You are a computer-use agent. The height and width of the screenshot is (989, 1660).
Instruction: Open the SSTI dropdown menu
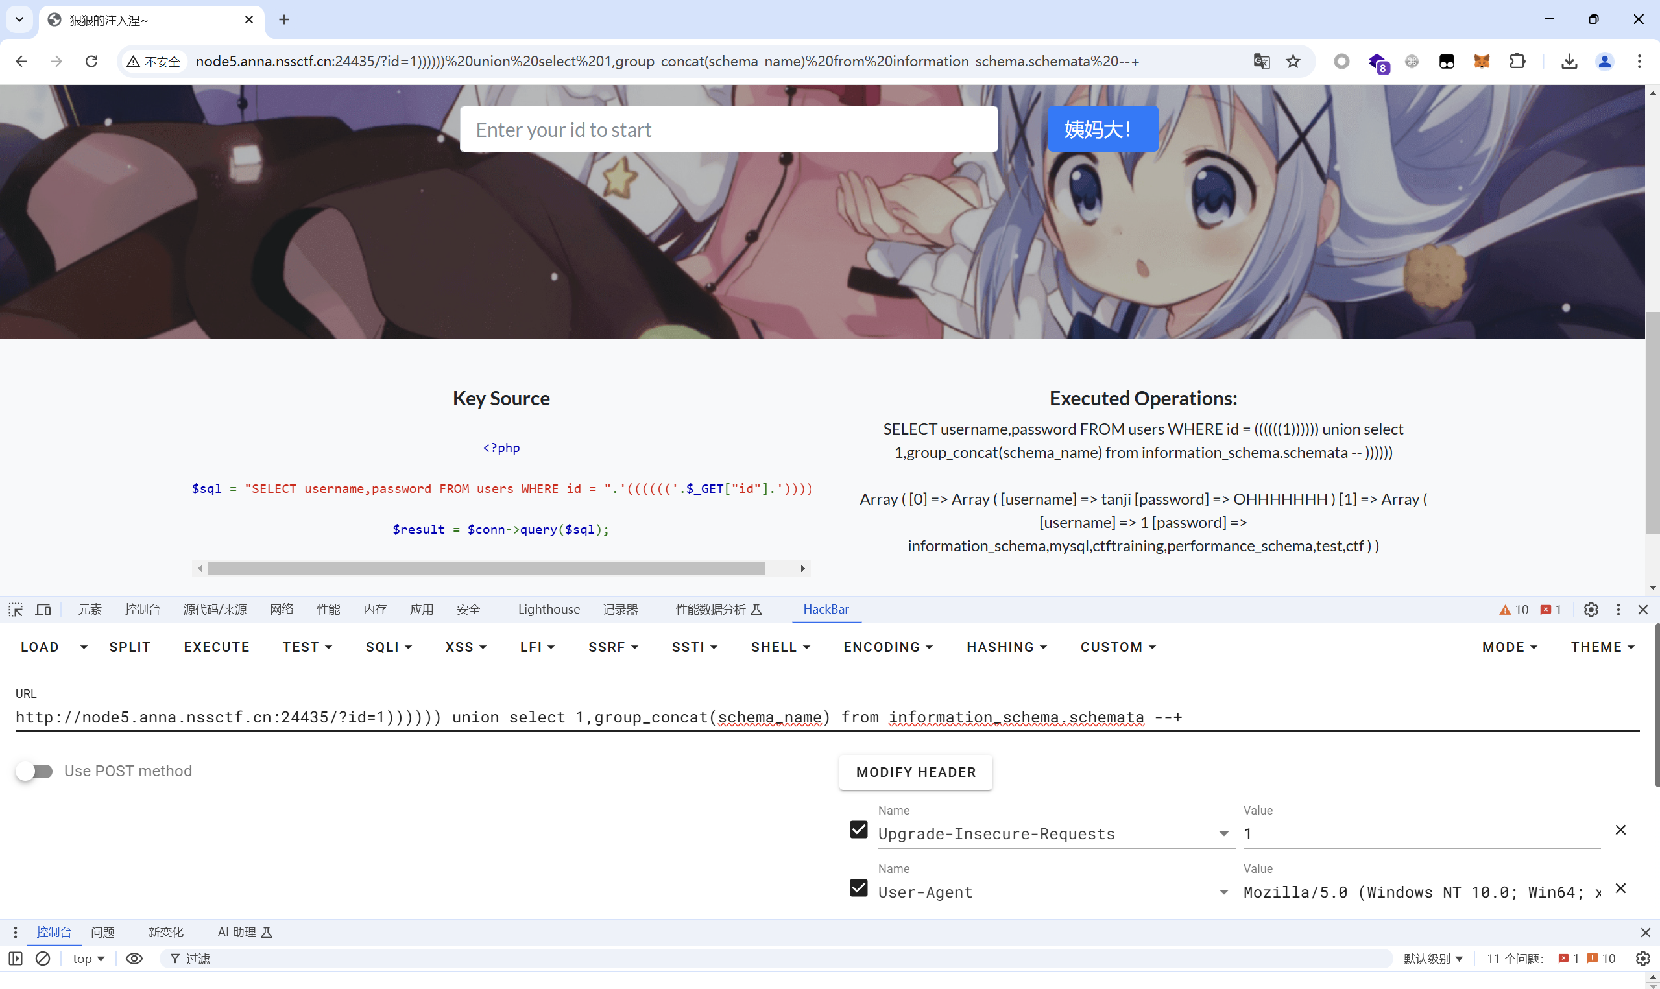[694, 647]
